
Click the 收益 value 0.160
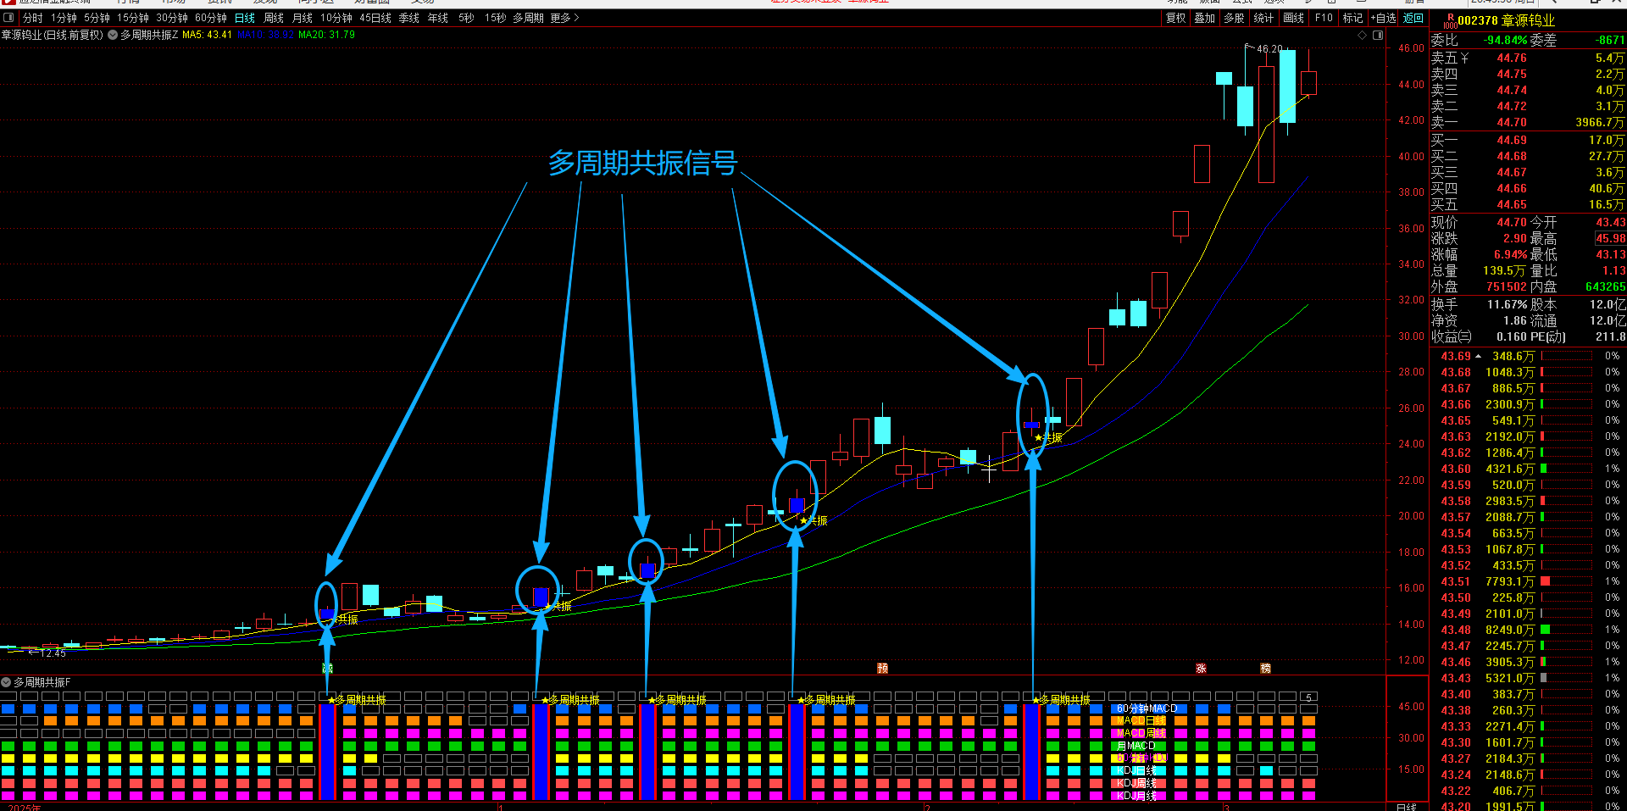click(1512, 337)
